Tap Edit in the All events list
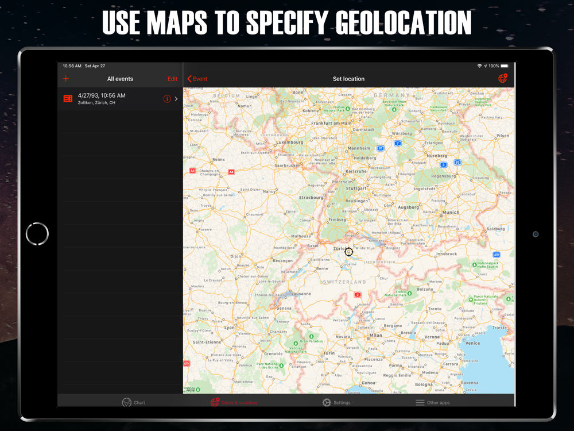The width and height of the screenshot is (574, 431). click(x=172, y=79)
